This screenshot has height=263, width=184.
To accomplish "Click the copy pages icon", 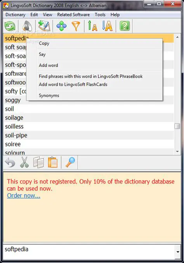I will (x=38, y=162).
